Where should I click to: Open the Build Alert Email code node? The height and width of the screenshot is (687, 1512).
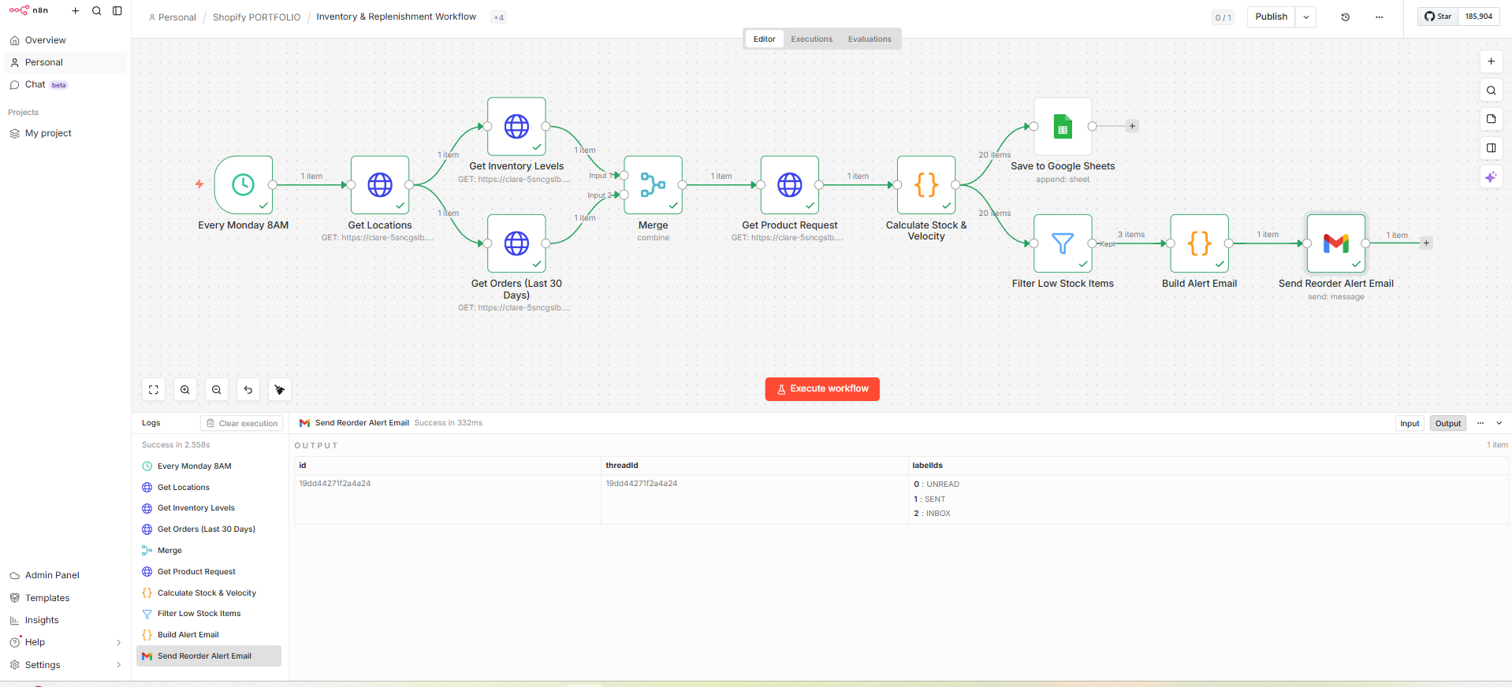pos(1199,243)
